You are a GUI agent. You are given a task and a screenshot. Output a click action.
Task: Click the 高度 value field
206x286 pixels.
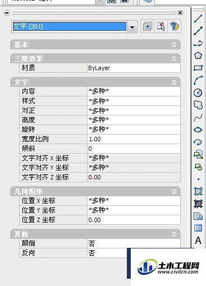click(134, 120)
